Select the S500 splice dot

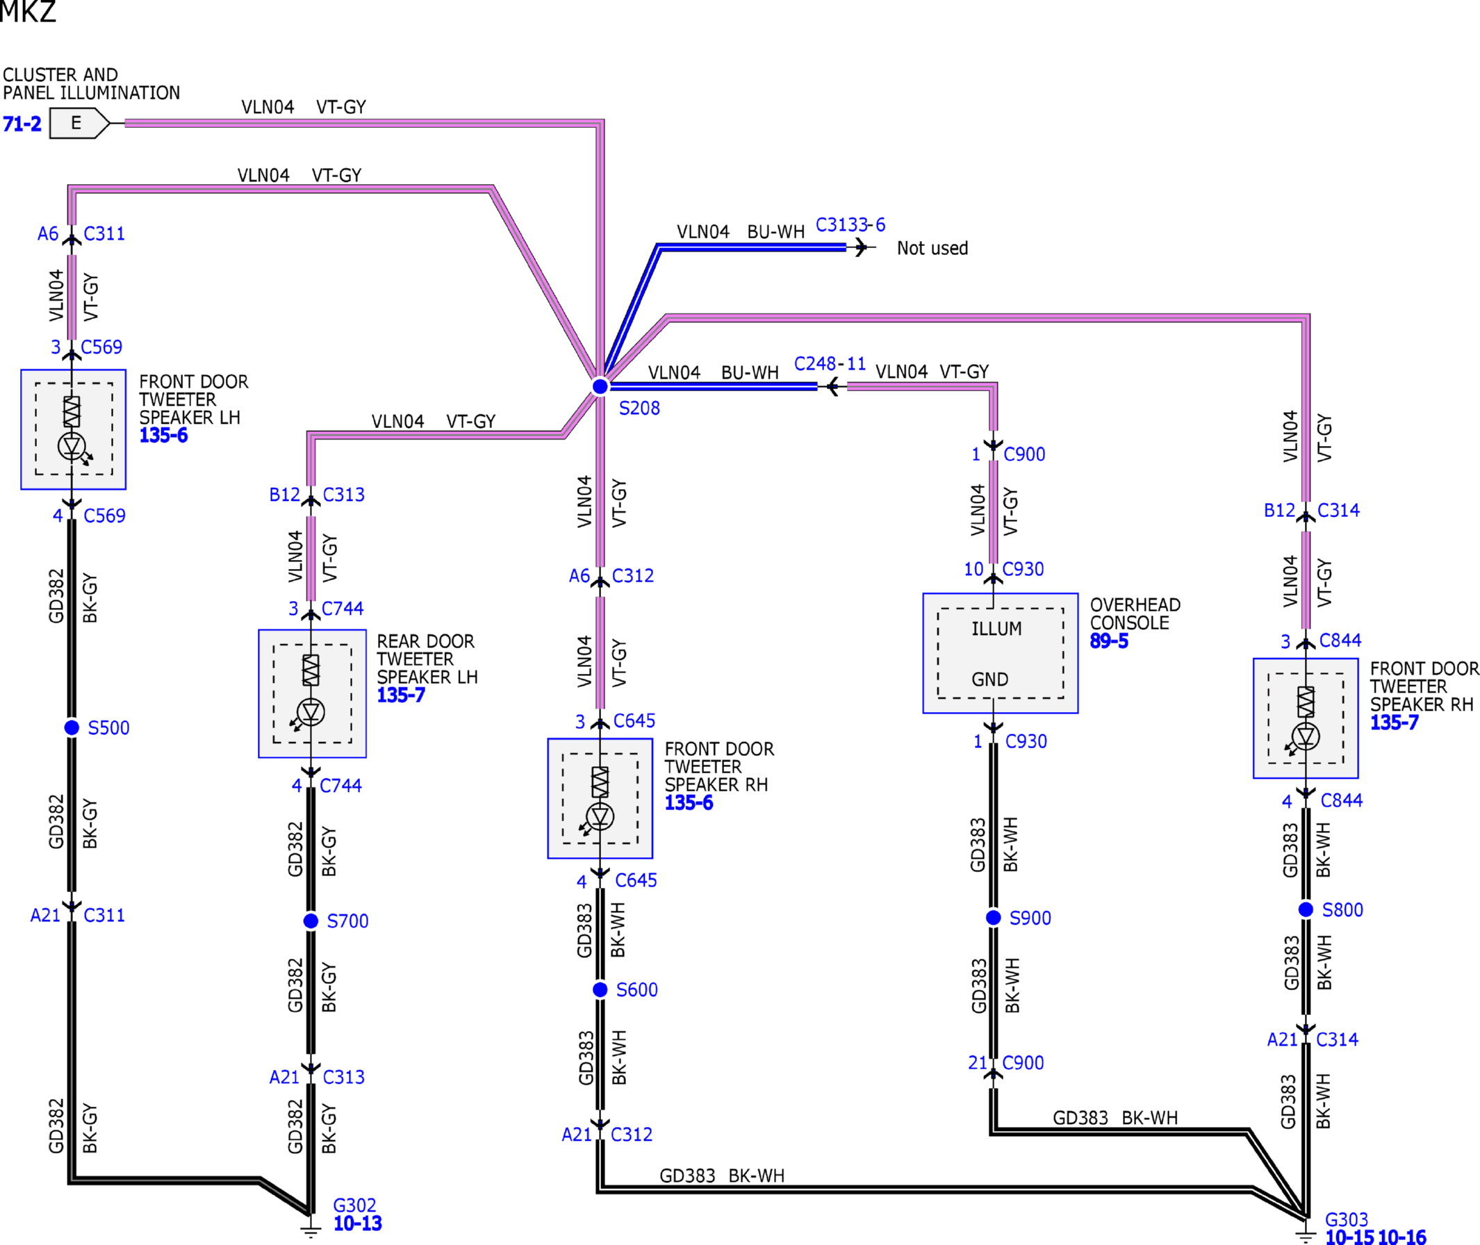point(72,727)
